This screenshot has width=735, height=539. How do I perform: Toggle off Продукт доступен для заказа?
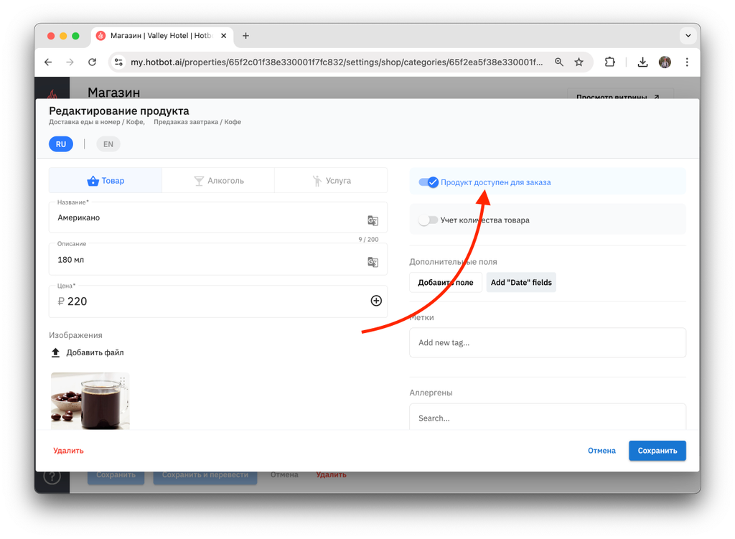pyautogui.click(x=429, y=182)
